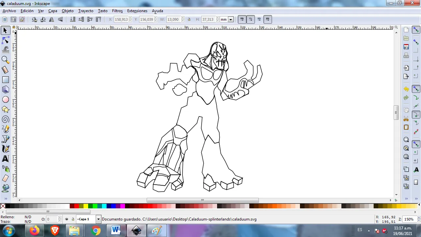The width and height of the screenshot is (421, 237).
Task: Rotate selection 90° clockwise
Action: (x=43, y=19)
